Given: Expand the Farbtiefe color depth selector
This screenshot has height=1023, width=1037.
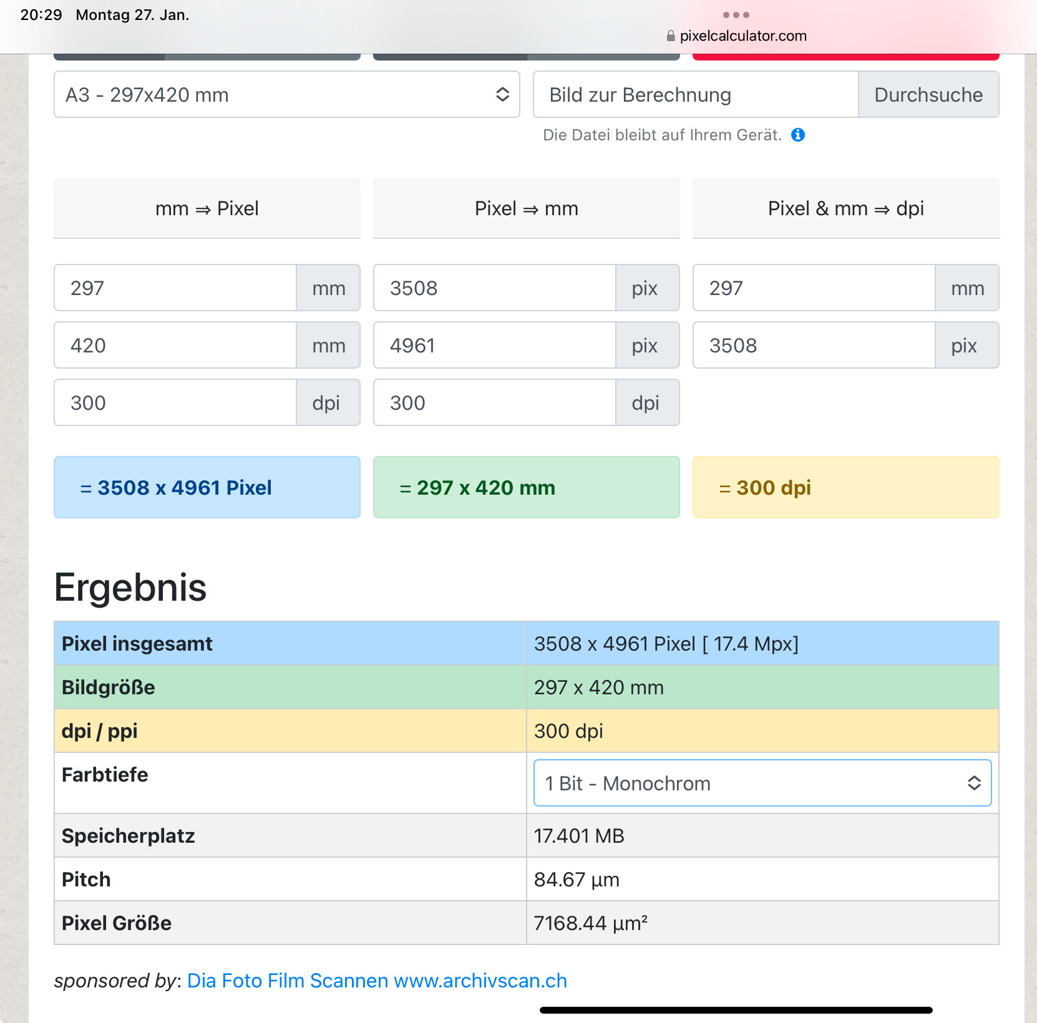Looking at the screenshot, I should (762, 783).
